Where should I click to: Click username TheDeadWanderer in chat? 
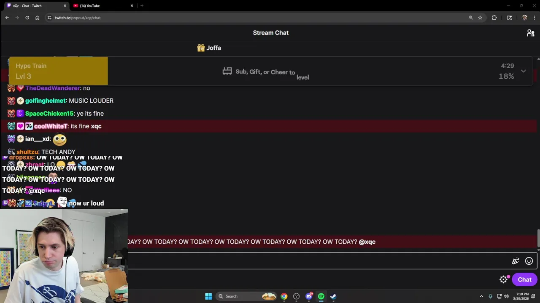tap(52, 88)
